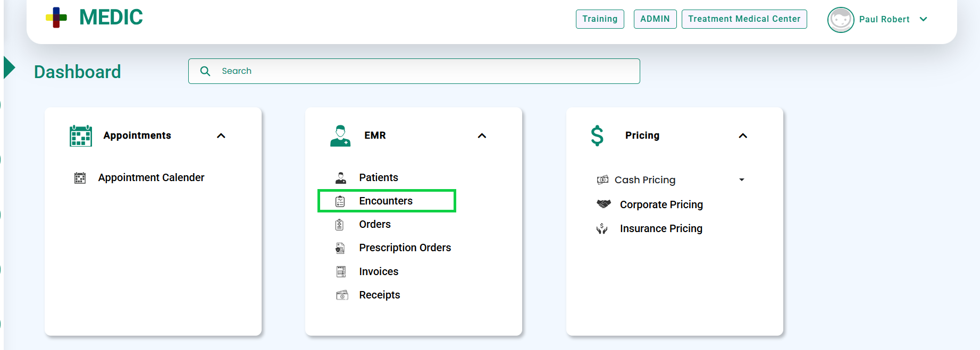Collapse the Pricing card chevron
The width and height of the screenshot is (980, 350).
click(743, 136)
